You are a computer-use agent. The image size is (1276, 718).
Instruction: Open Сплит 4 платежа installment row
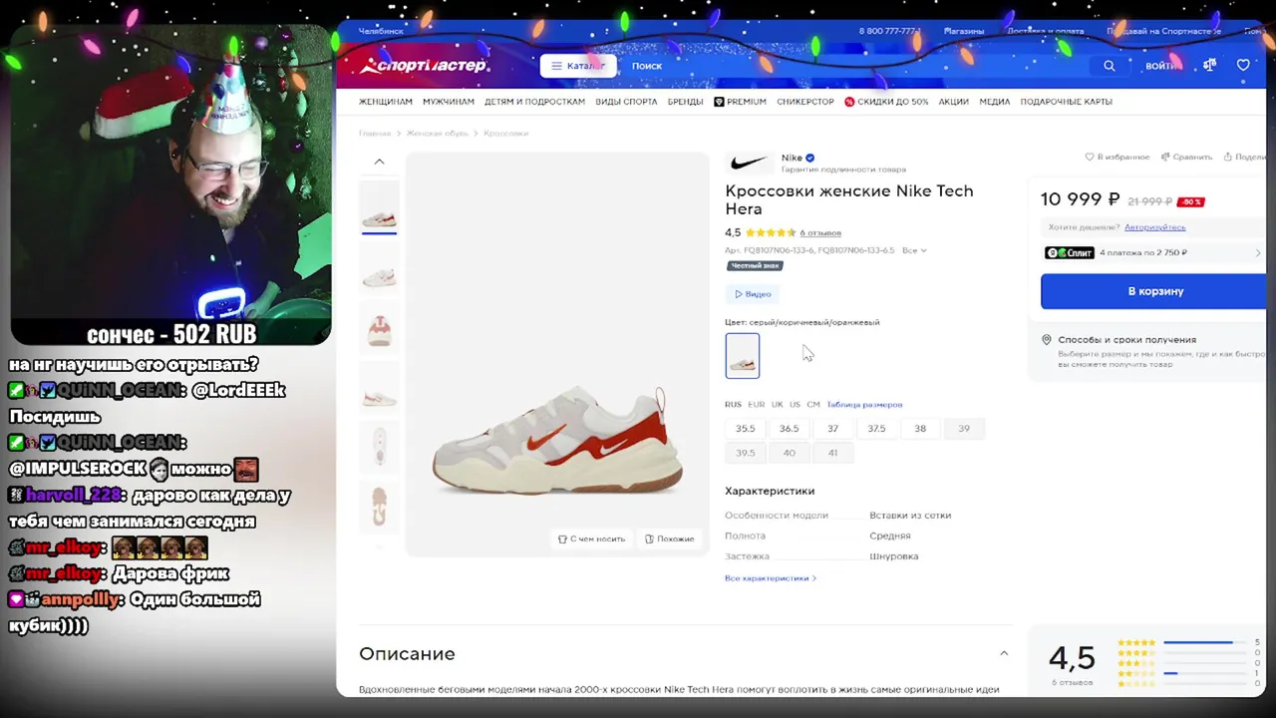point(1153,253)
